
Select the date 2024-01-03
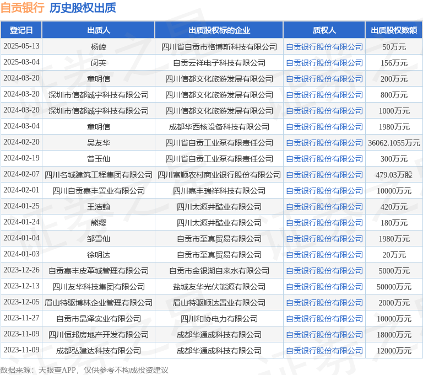click(x=21, y=254)
